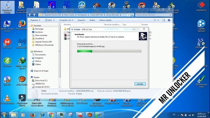Image resolution: width=210 pixels, height=118 pixels.
Task: Select the LogMeIn Hamachi desktop icon
Action: click(x=201, y=26)
